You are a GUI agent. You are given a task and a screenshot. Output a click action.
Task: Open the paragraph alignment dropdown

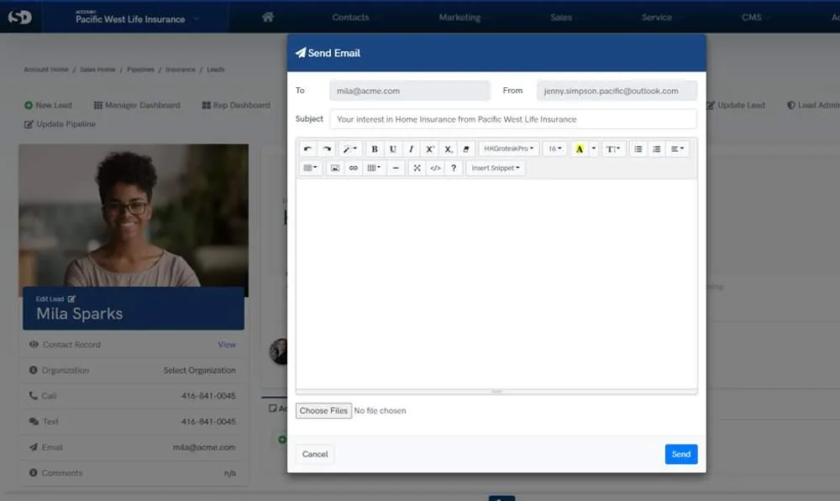(677, 149)
